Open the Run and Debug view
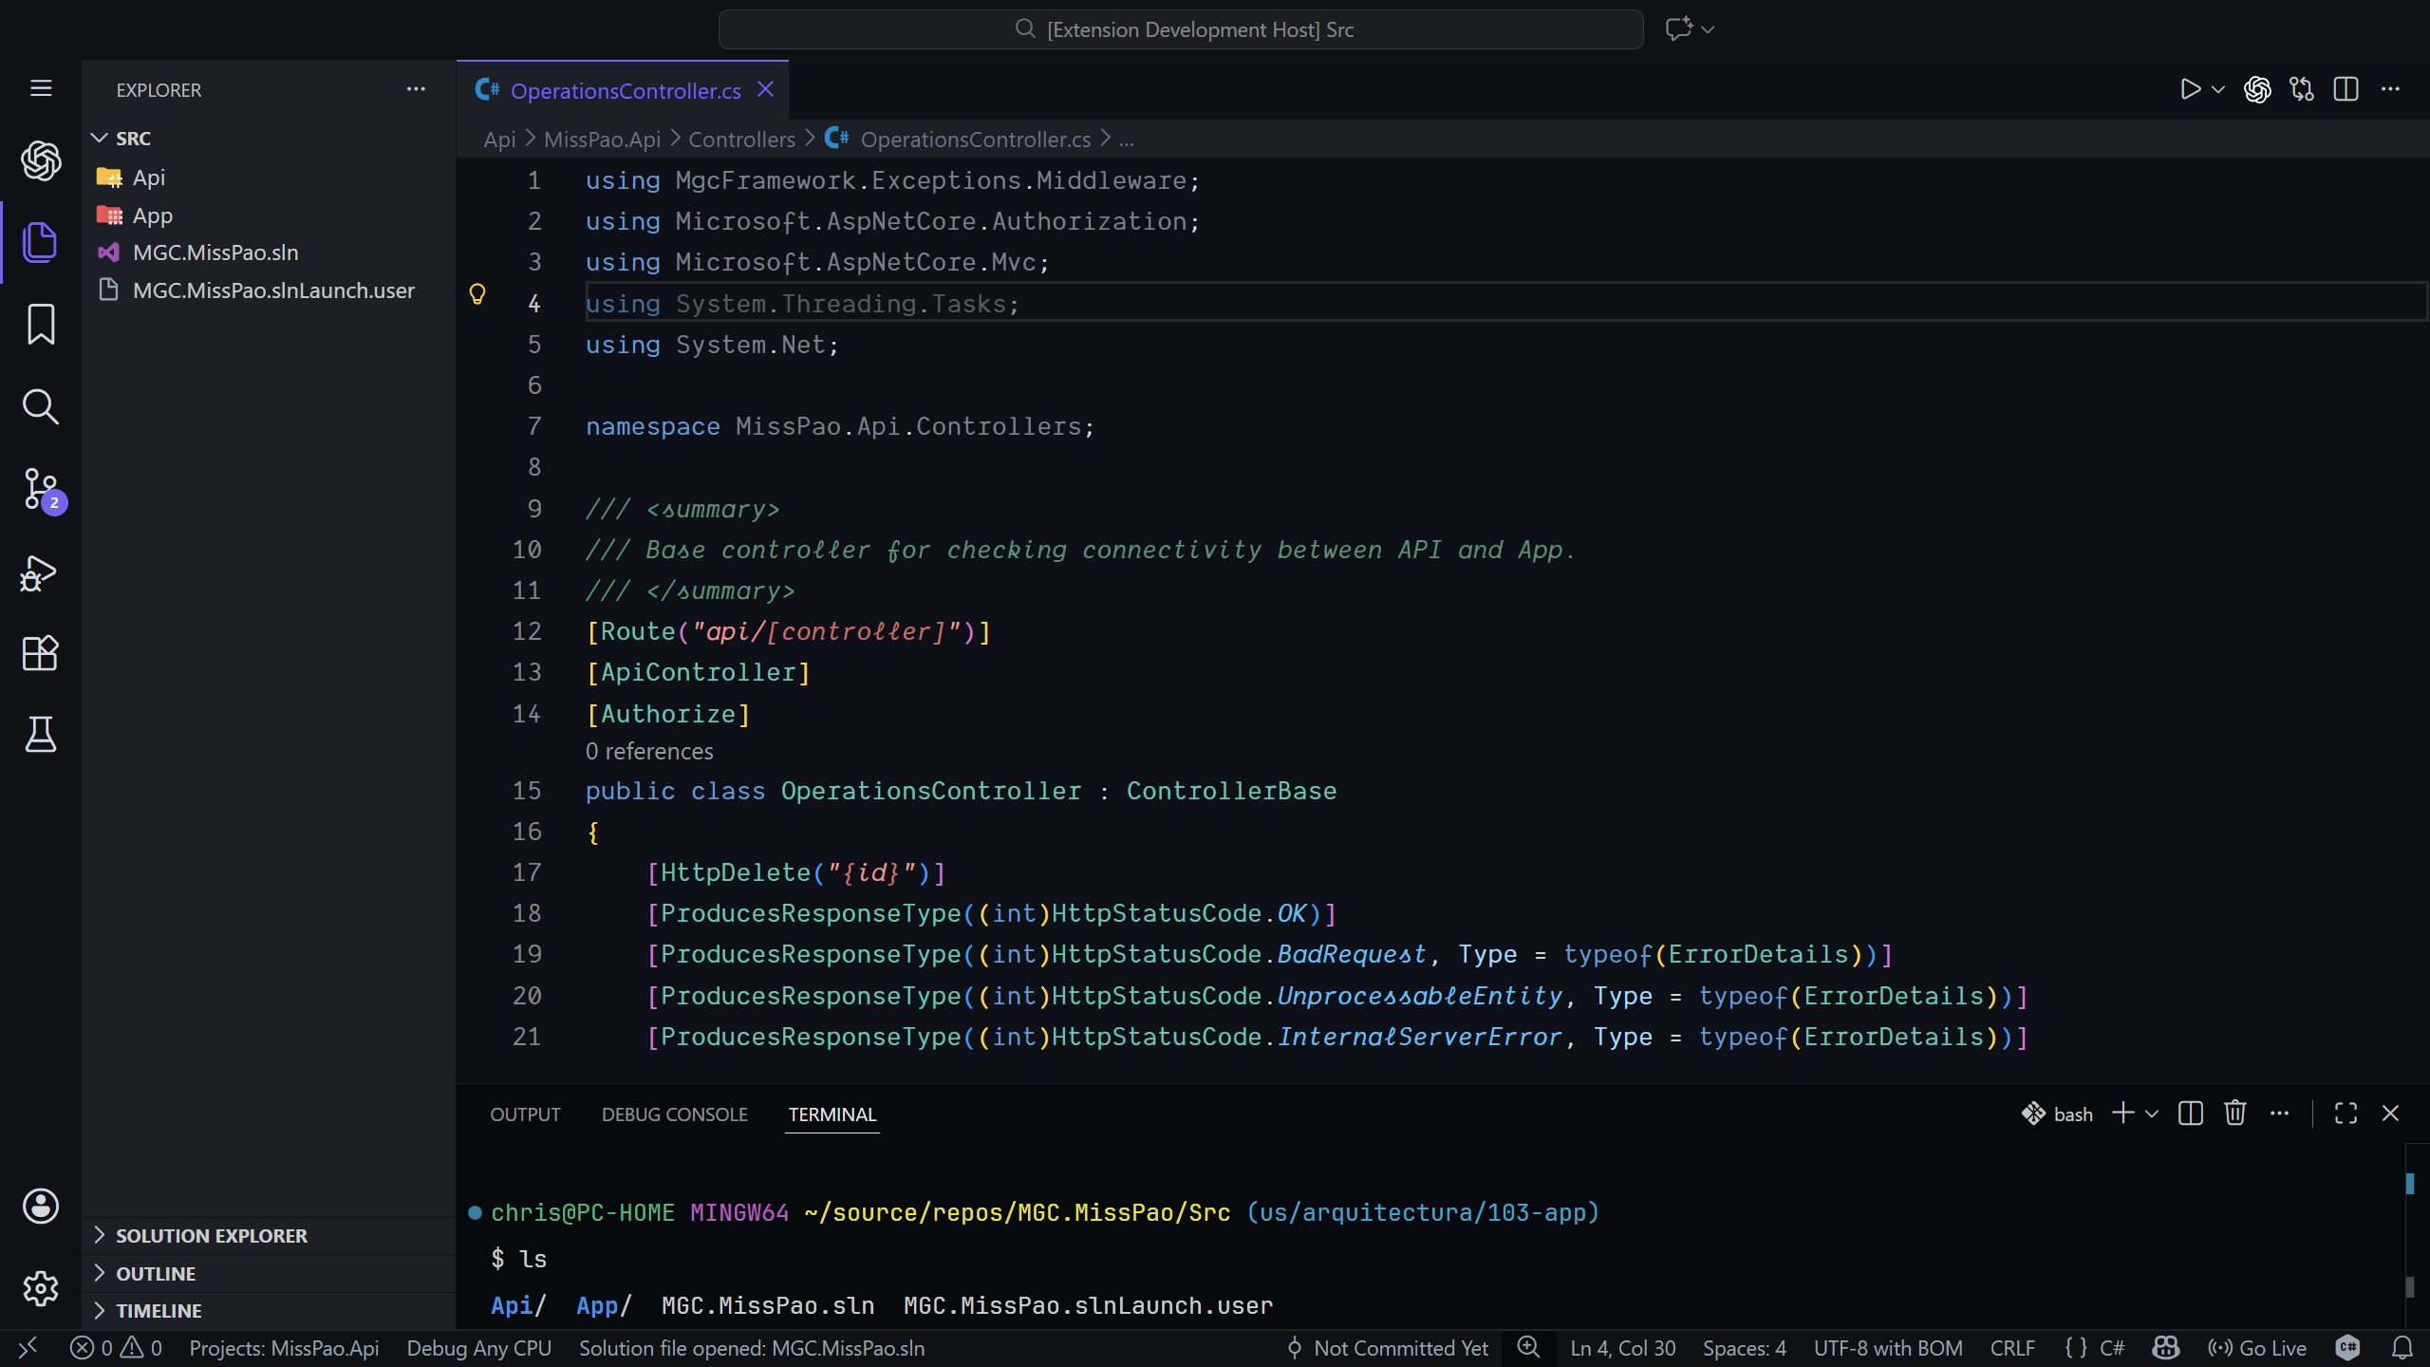 point(40,572)
